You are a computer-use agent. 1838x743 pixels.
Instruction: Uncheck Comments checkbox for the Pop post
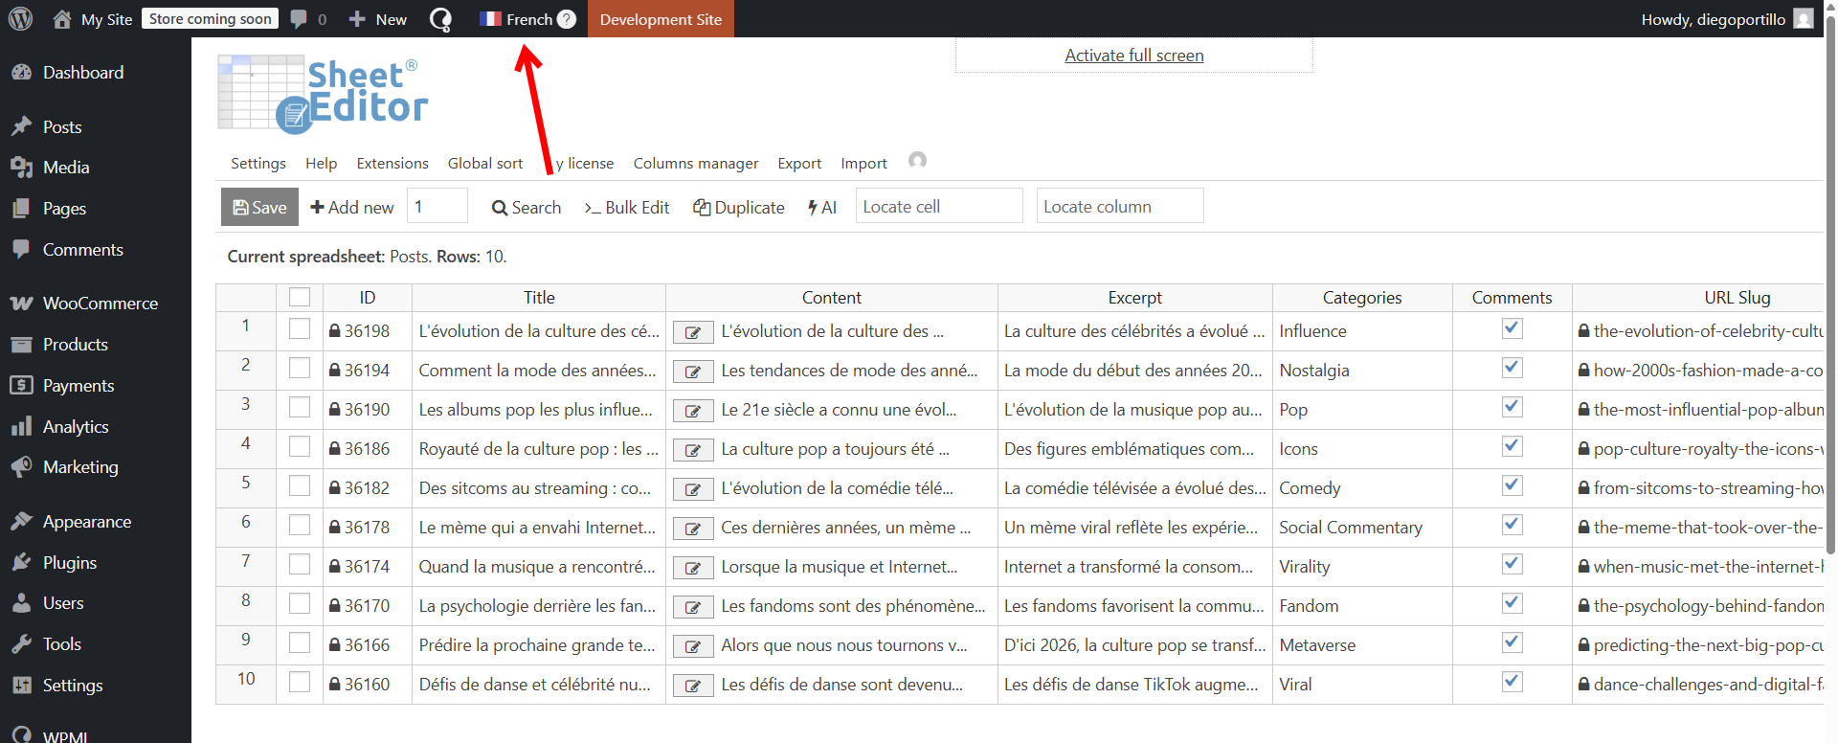[x=1512, y=408]
